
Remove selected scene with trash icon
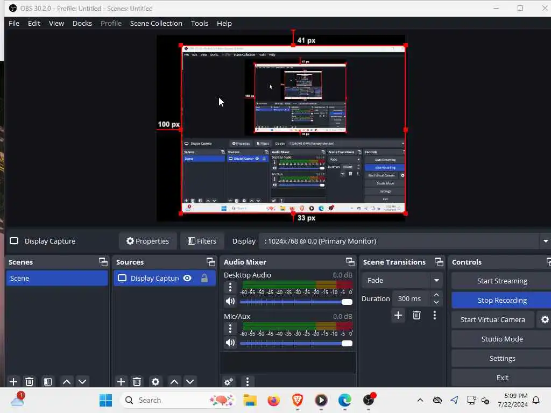(x=30, y=381)
